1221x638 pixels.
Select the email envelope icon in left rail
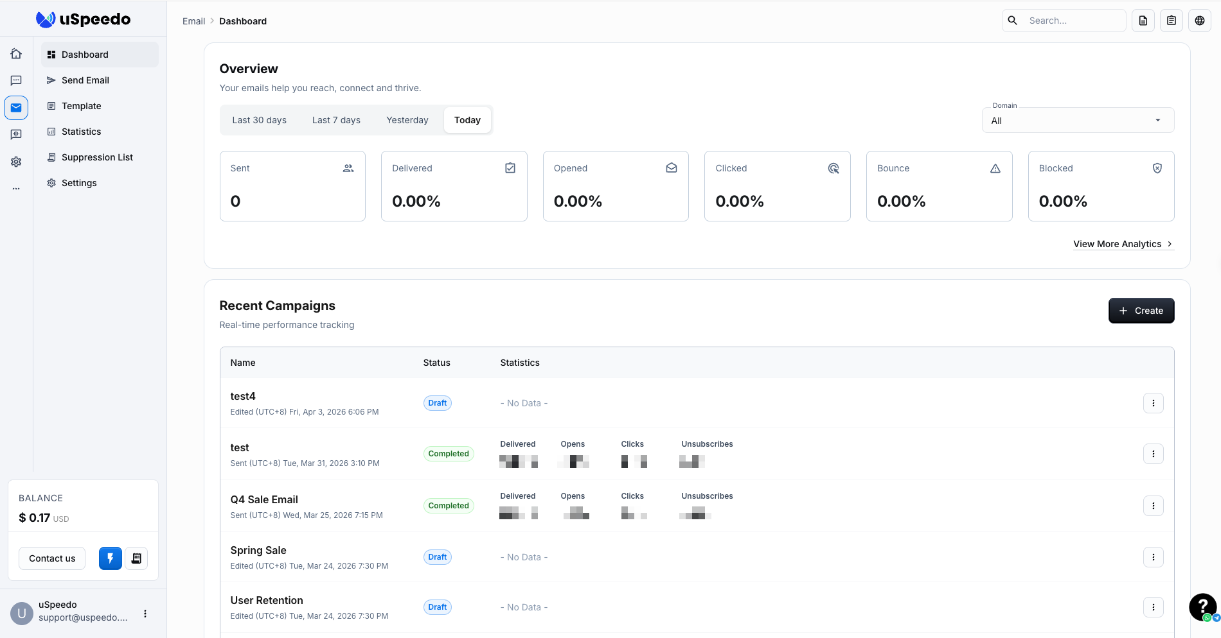pyautogui.click(x=16, y=108)
